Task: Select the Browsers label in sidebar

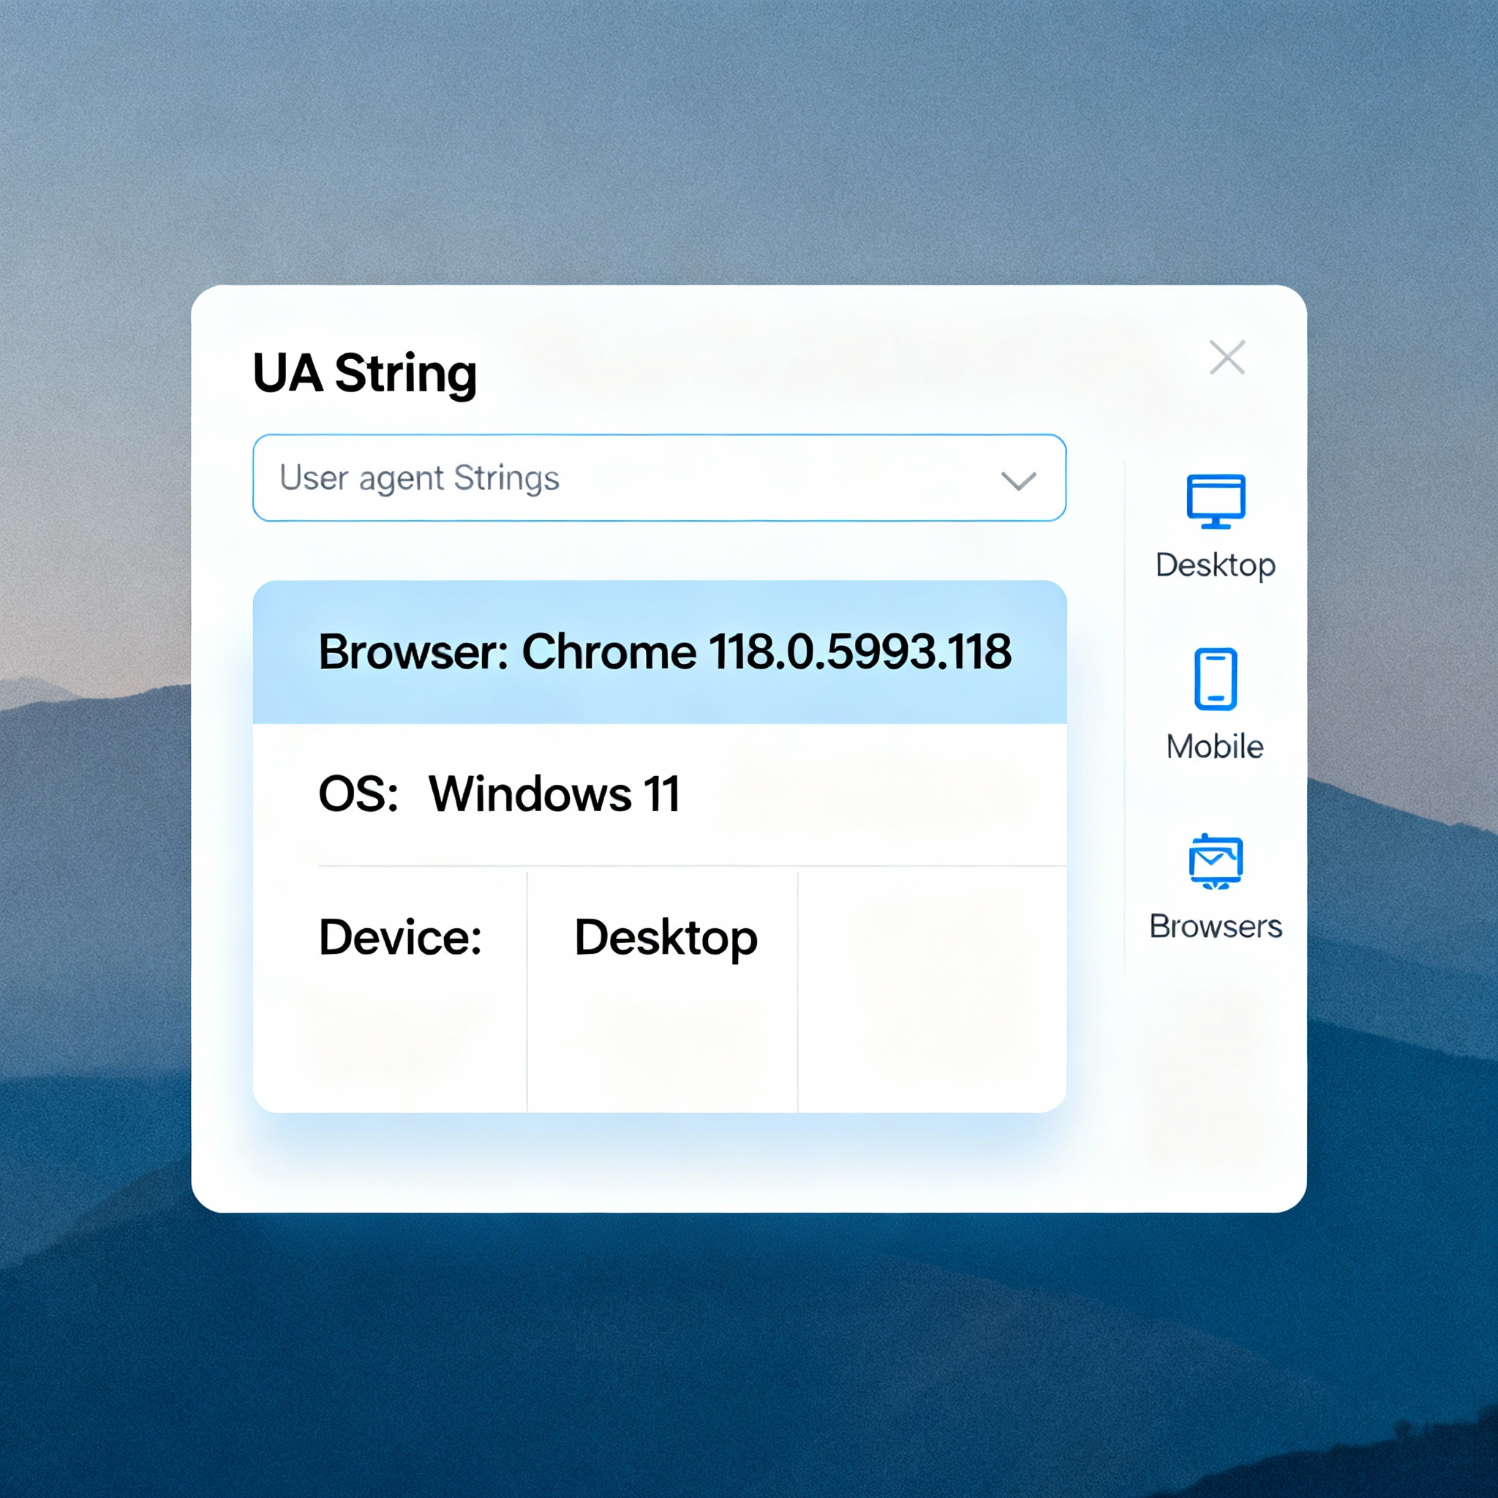Action: (1215, 926)
